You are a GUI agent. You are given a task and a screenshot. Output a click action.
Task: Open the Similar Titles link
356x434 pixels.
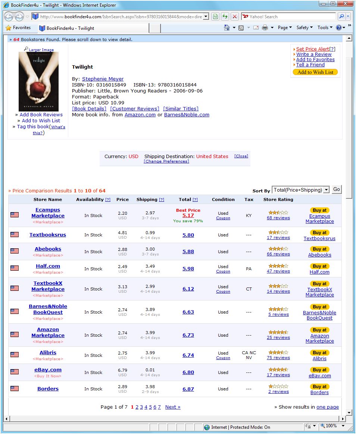tap(181, 109)
